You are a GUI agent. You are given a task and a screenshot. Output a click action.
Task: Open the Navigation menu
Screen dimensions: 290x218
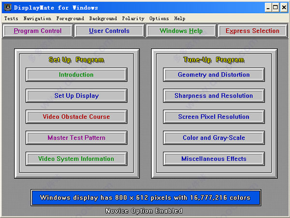pos(37,18)
